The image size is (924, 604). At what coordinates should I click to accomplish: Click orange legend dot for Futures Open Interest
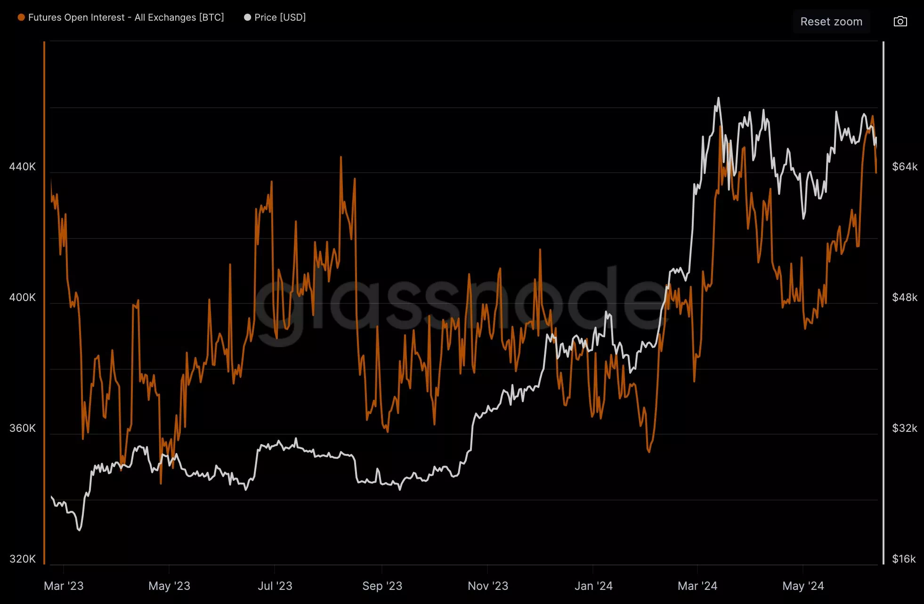[21, 17]
